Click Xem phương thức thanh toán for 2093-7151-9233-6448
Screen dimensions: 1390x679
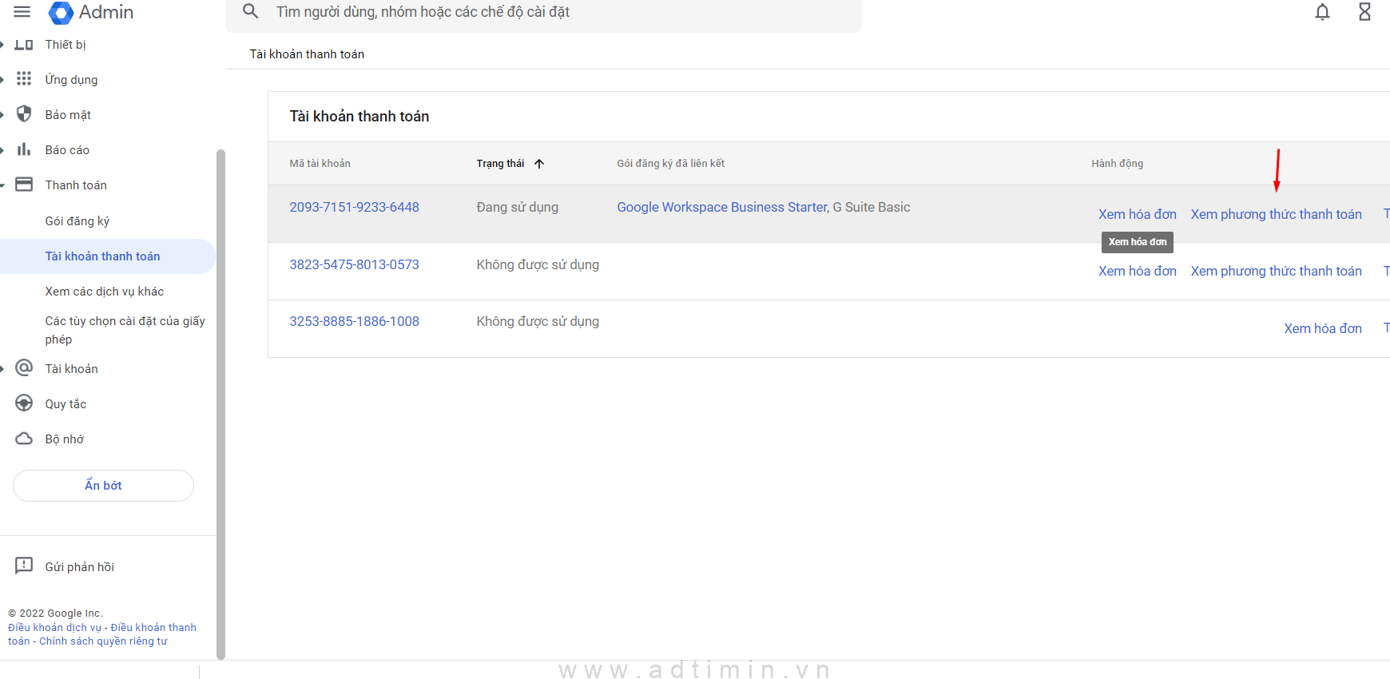[x=1277, y=214]
